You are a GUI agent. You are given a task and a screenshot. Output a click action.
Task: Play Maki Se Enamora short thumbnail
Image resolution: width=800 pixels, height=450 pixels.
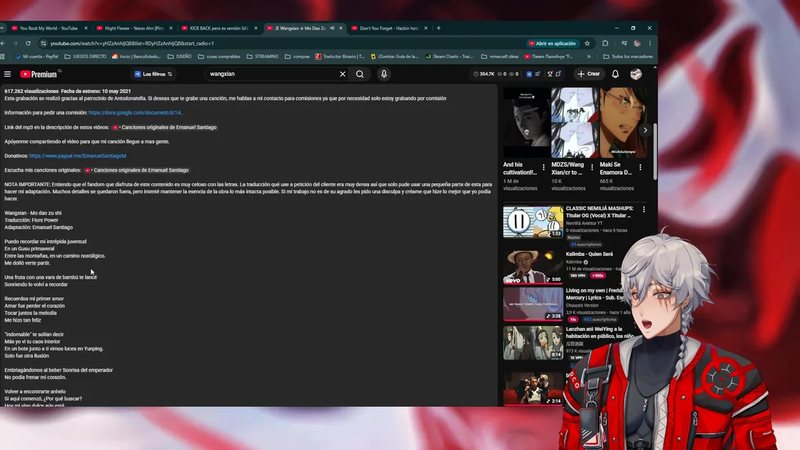pyautogui.click(x=623, y=122)
